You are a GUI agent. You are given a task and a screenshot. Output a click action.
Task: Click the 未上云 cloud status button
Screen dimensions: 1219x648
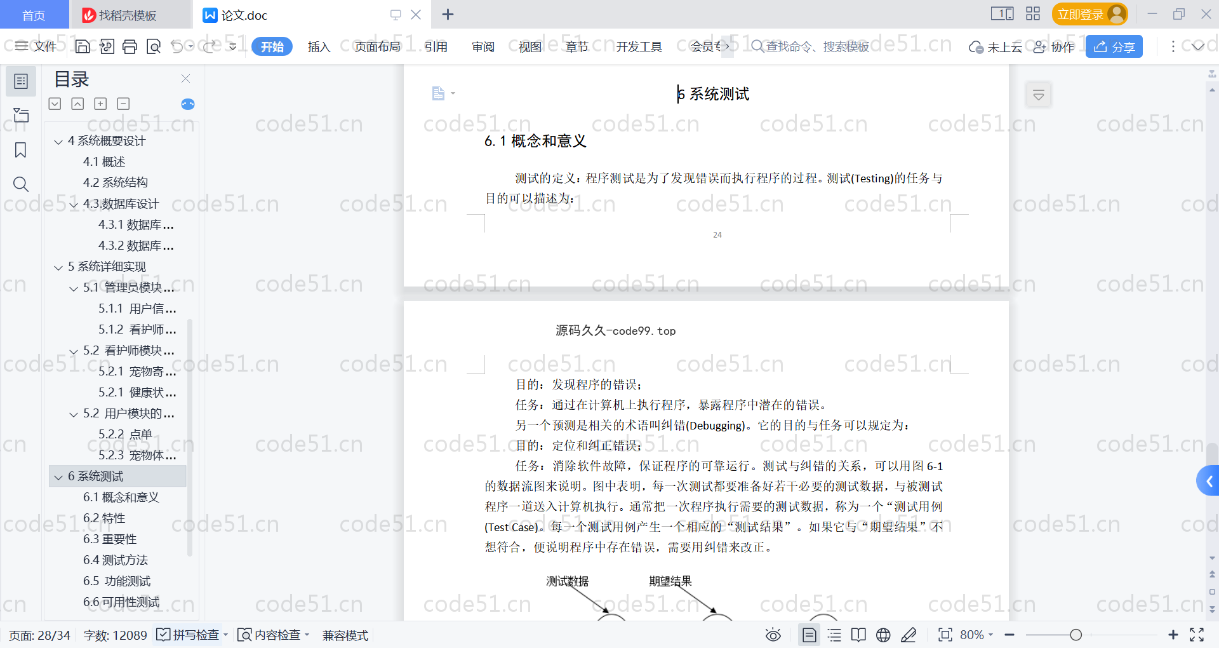click(995, 46)
